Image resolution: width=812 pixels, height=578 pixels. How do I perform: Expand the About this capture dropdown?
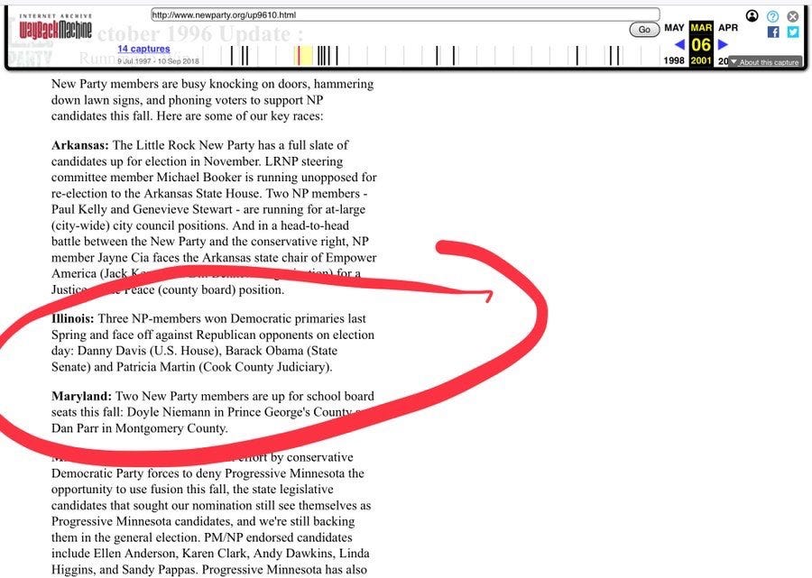pos(765,62)
